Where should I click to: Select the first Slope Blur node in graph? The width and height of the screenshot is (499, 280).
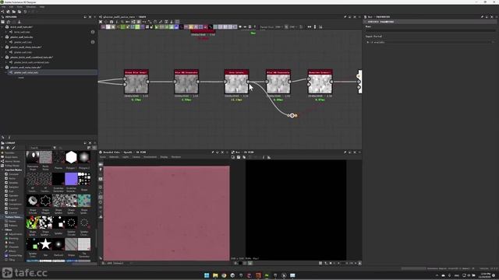pyautogui.click(x=136, y=82)
